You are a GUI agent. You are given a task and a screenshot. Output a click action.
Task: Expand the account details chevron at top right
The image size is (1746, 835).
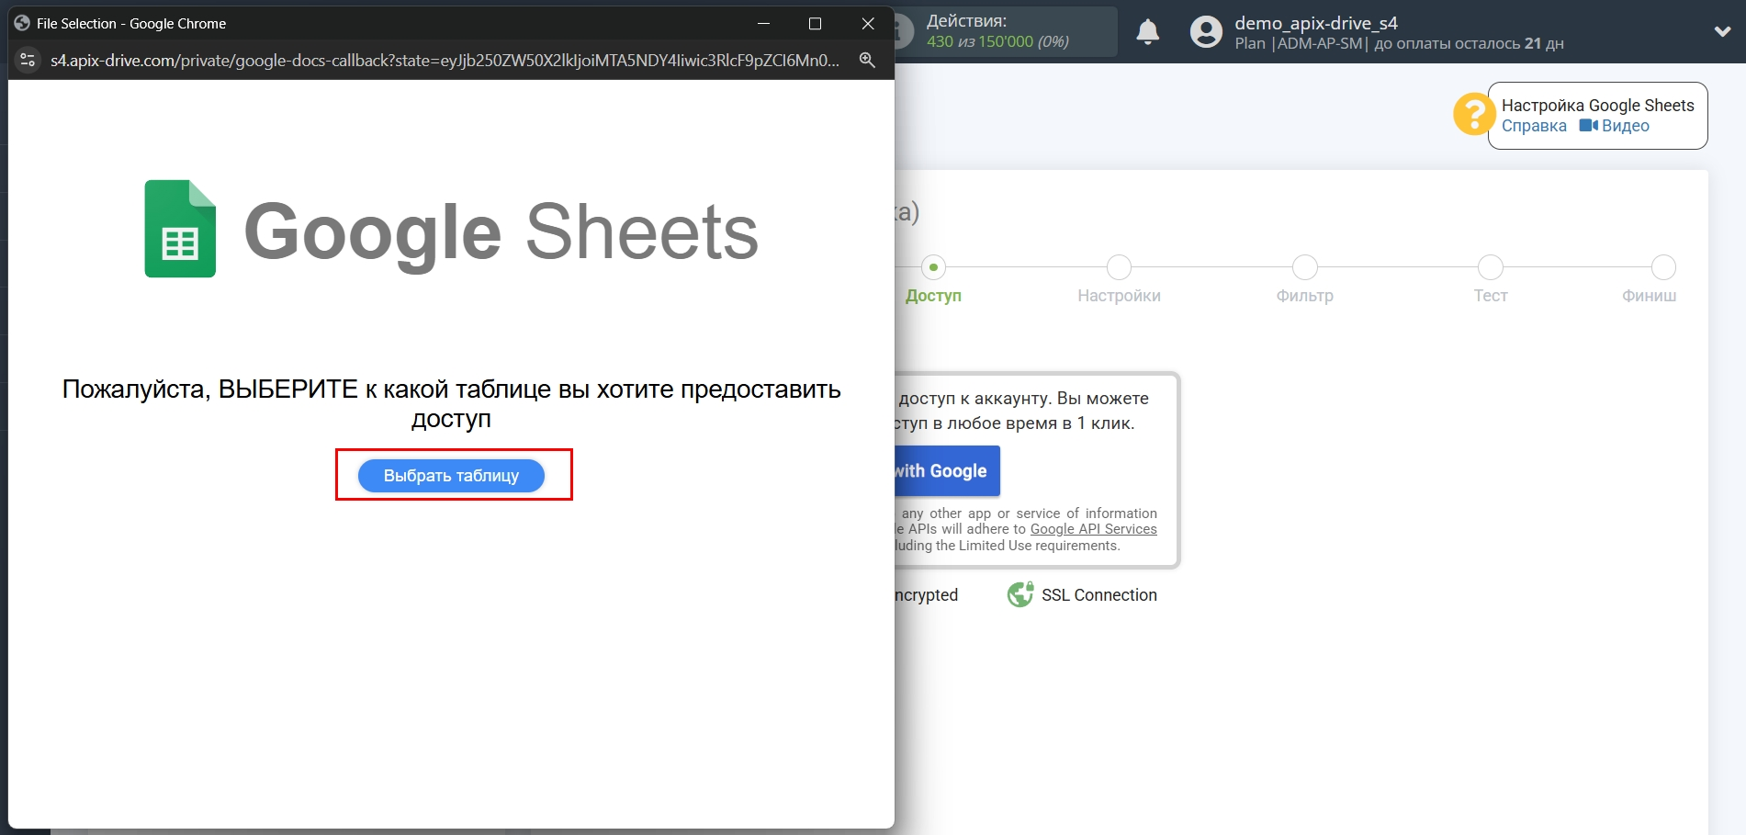tap(1722, 30)
